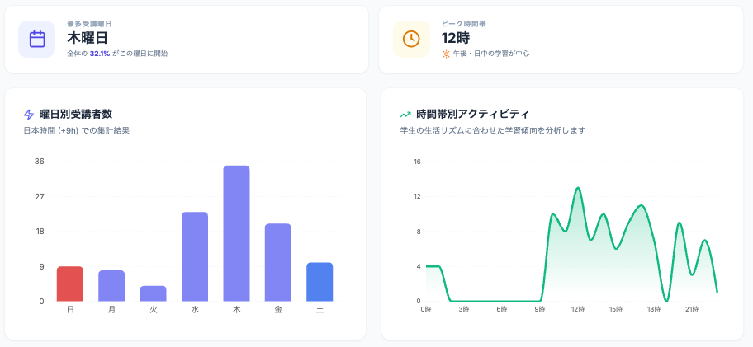The height and width of the screenshot is (347, 753).
Task: Click the 金 bar
Action: (278, 262)
